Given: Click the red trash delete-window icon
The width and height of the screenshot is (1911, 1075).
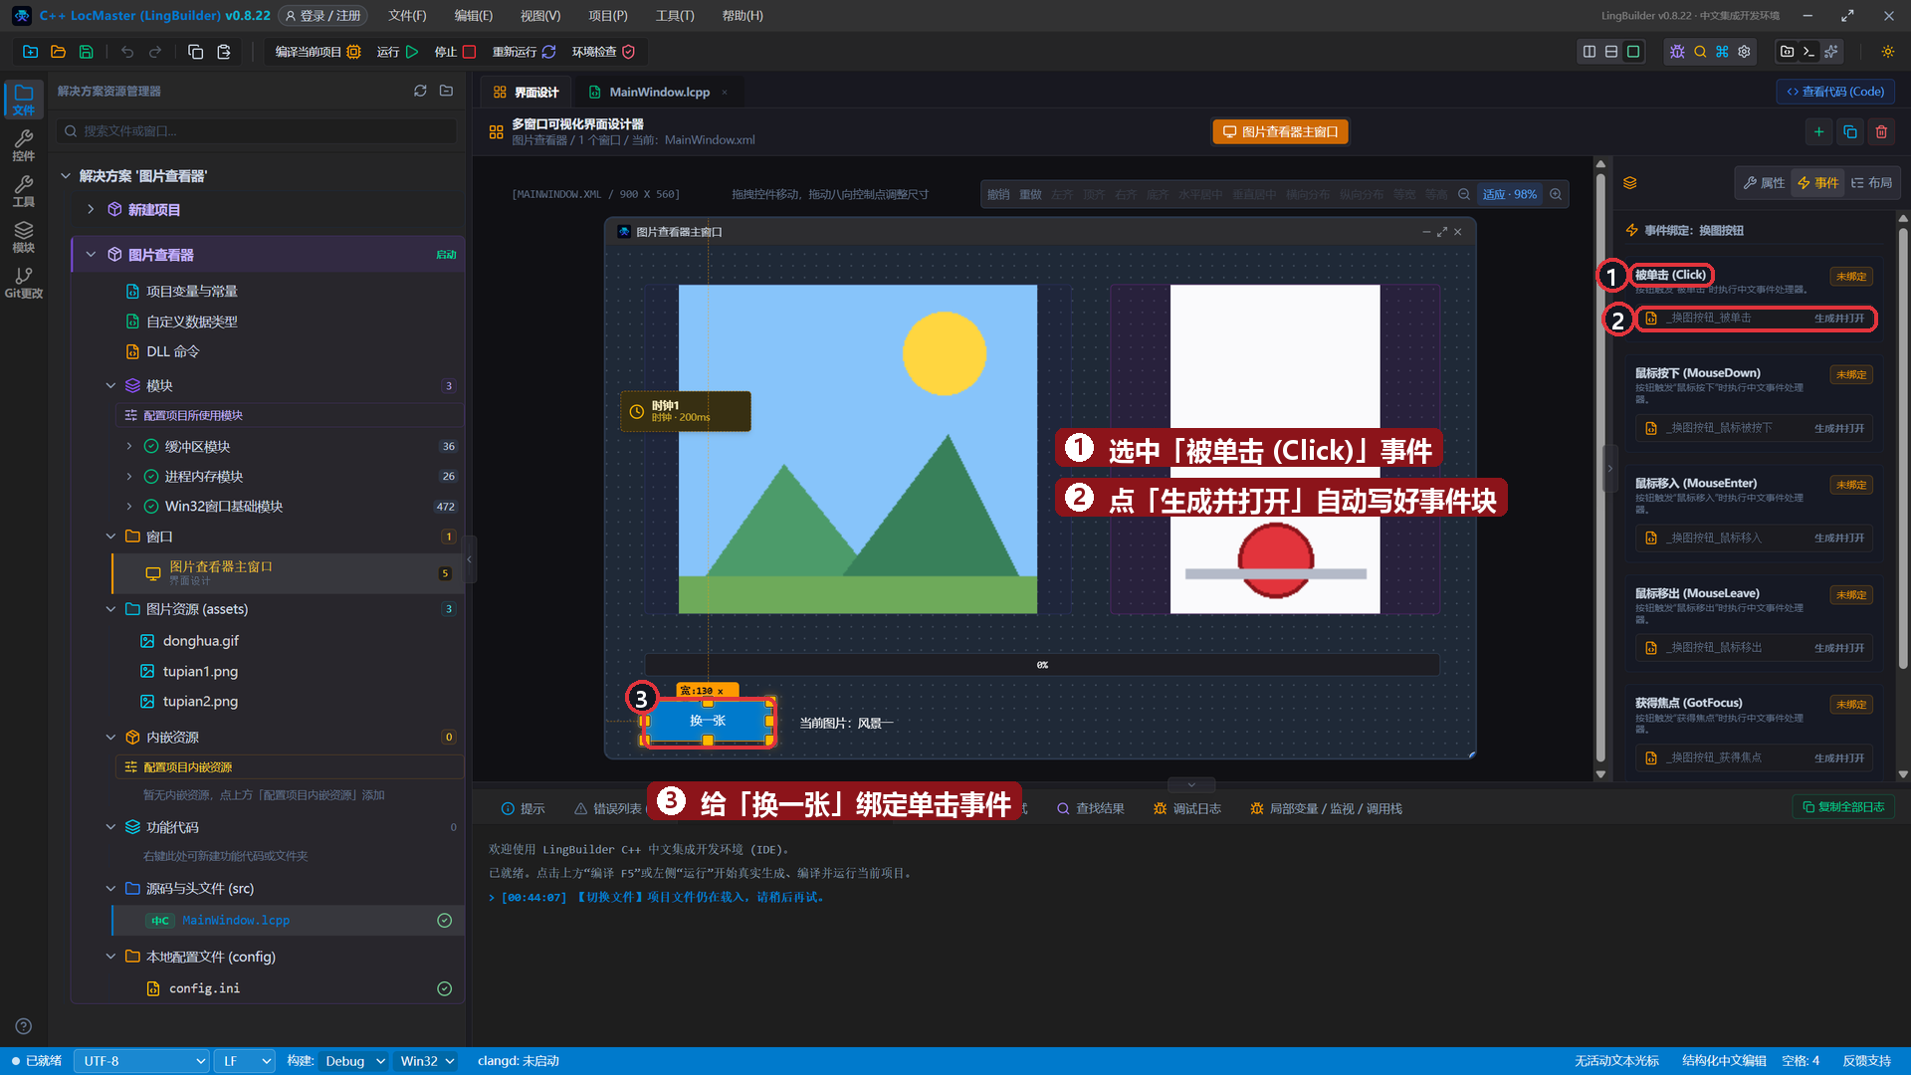Looking at the screenshot, I should click(x=1881, y=131).
